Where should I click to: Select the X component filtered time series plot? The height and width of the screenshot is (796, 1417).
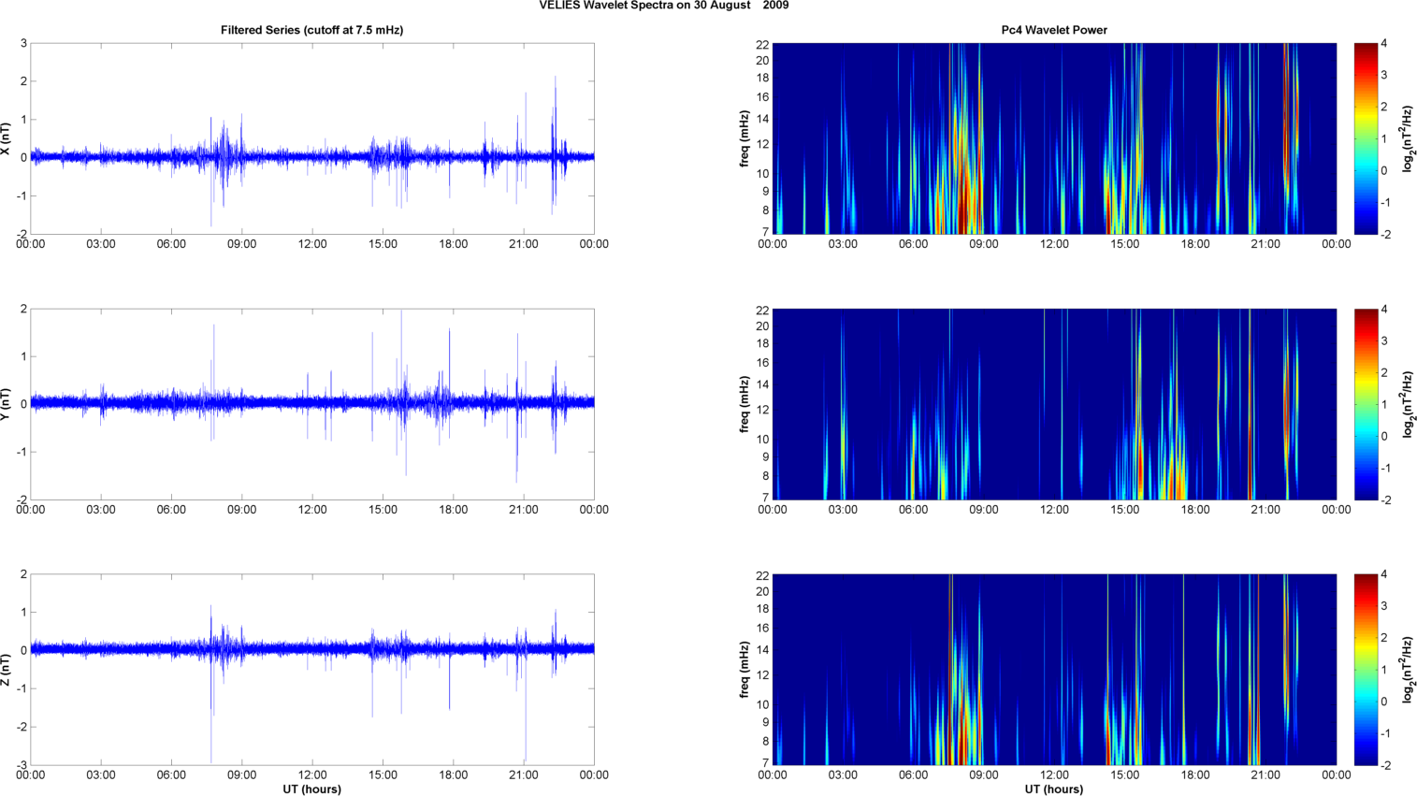311,138
